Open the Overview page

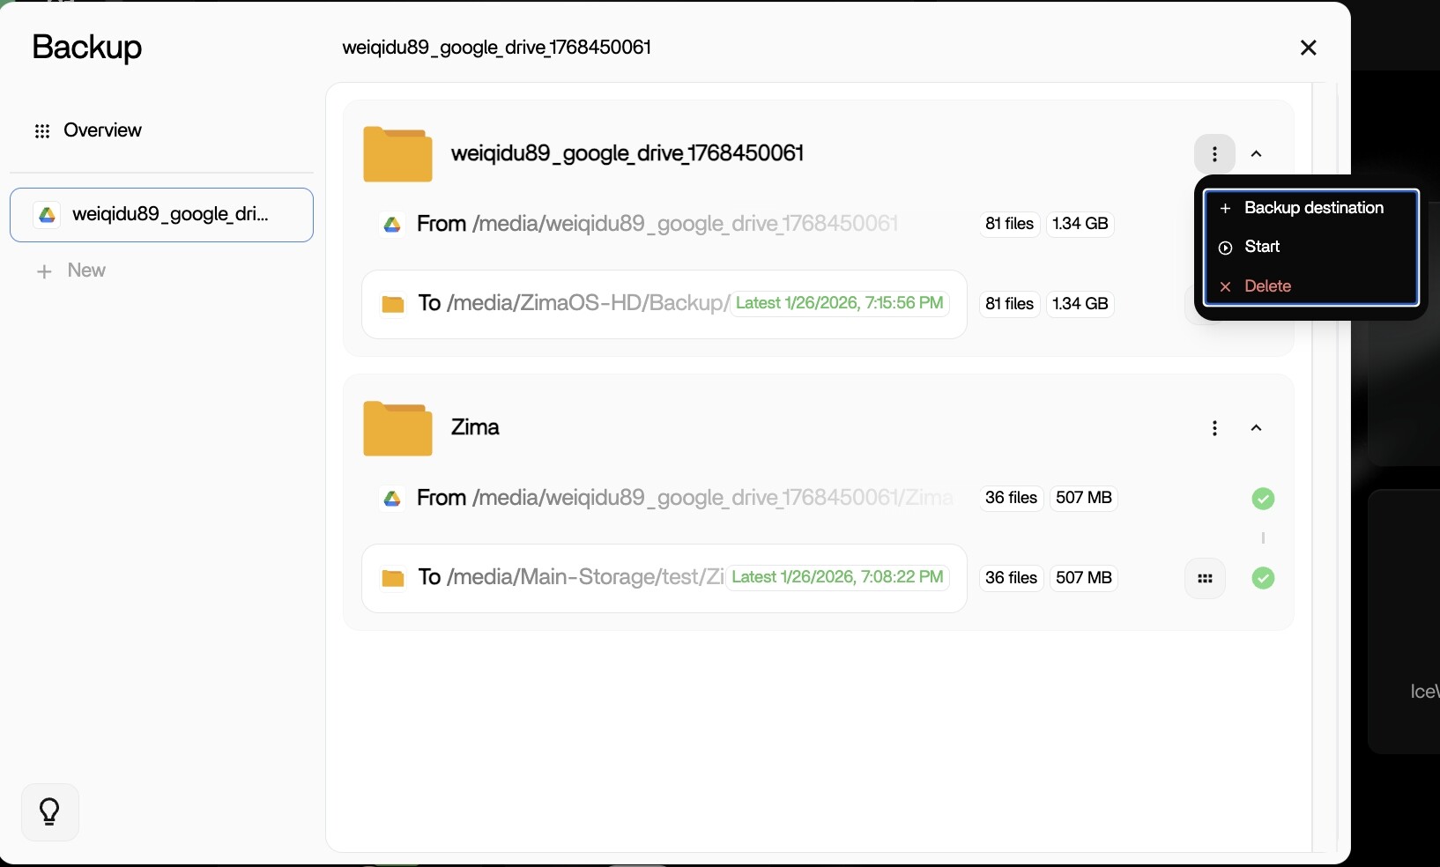[x=101, y=130]
